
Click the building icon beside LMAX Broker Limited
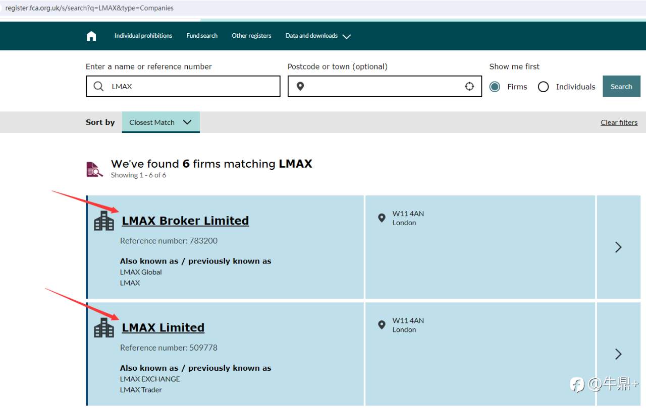104,221
